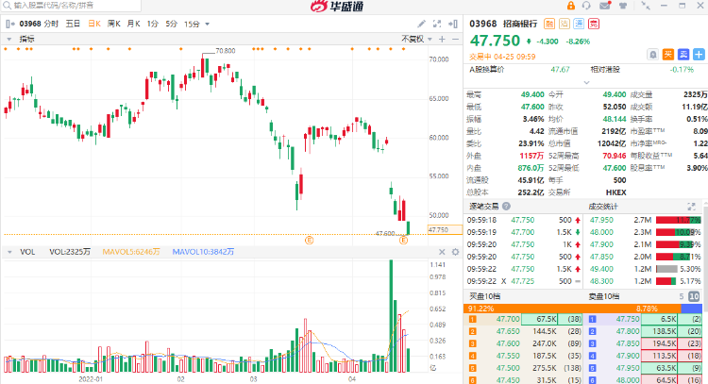Click bid level 1 price 47.700

point(508,319)
